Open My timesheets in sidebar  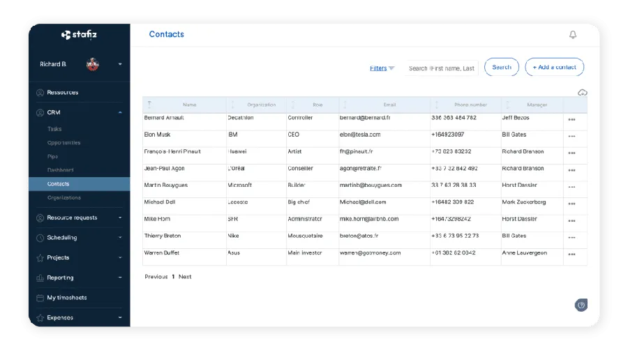tap(67, 298)
